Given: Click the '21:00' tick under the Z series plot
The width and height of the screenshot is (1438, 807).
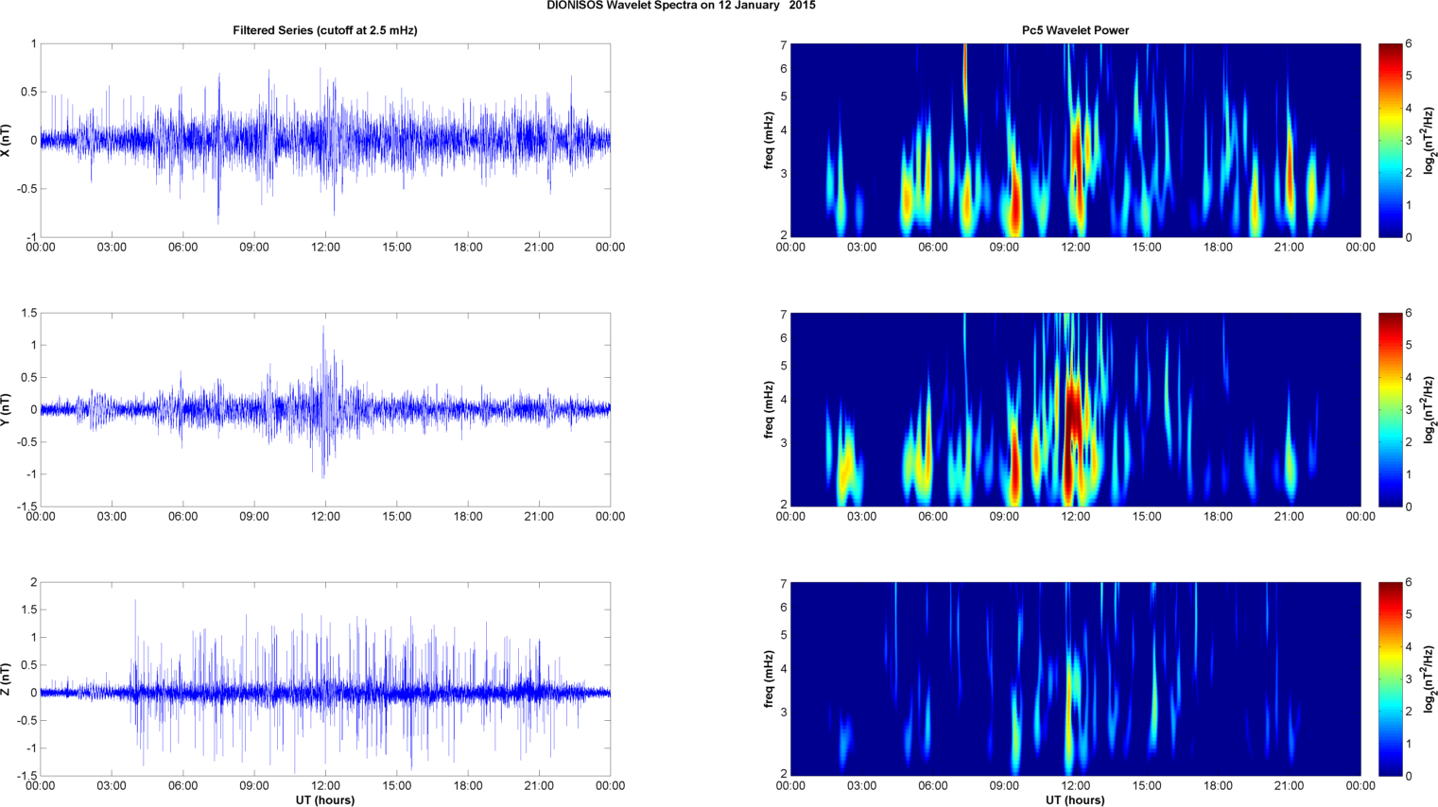Looking at the screenshot, I should coord(539,786).
